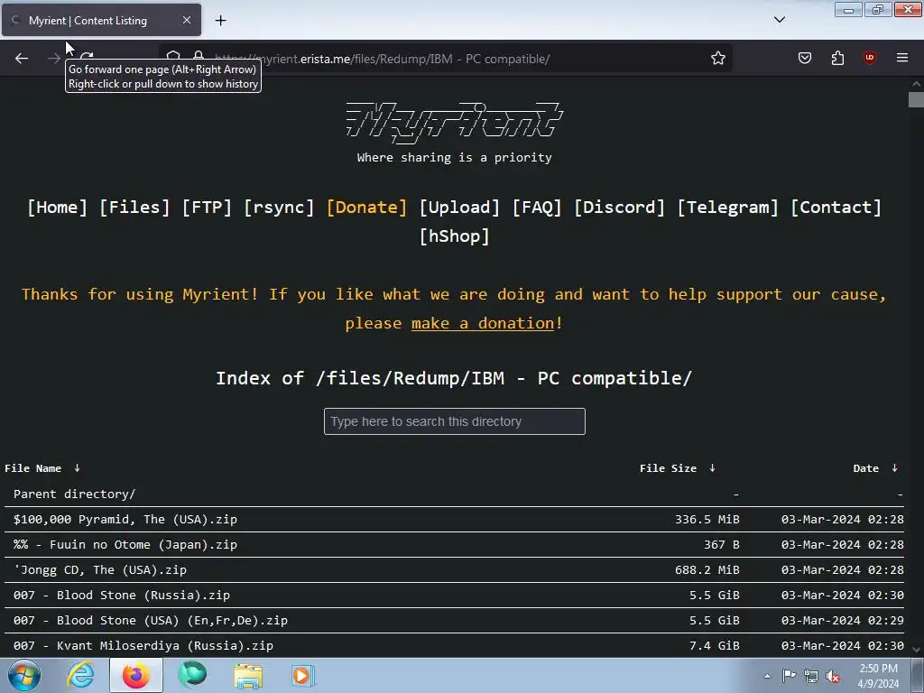Viewport: 924px width, 693px height.
Task: Select the 7.4 GiB size cell
Action: coord(715,646)
